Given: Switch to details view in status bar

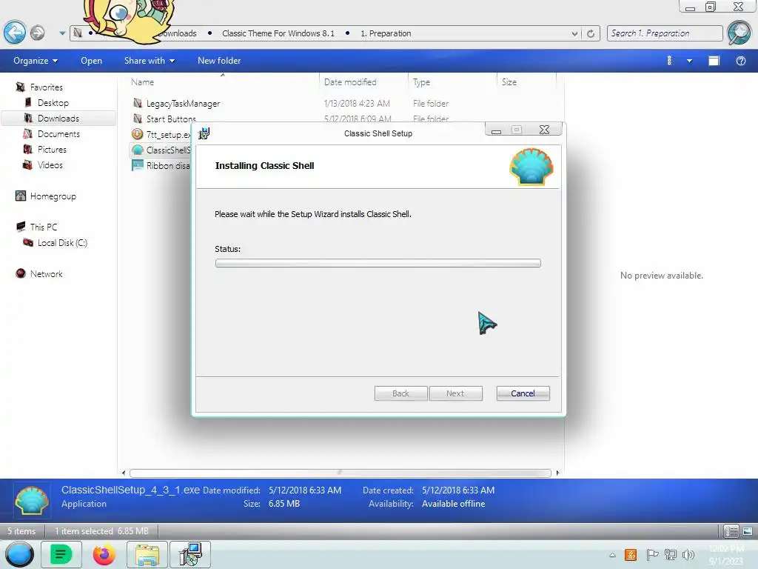Looking at the screenshot, I should tap(731, 531).
